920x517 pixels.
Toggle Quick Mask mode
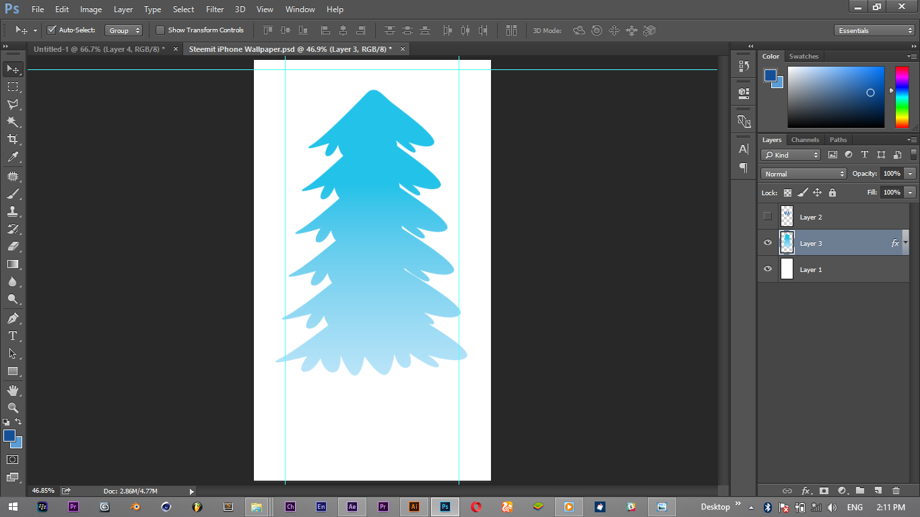13,459
